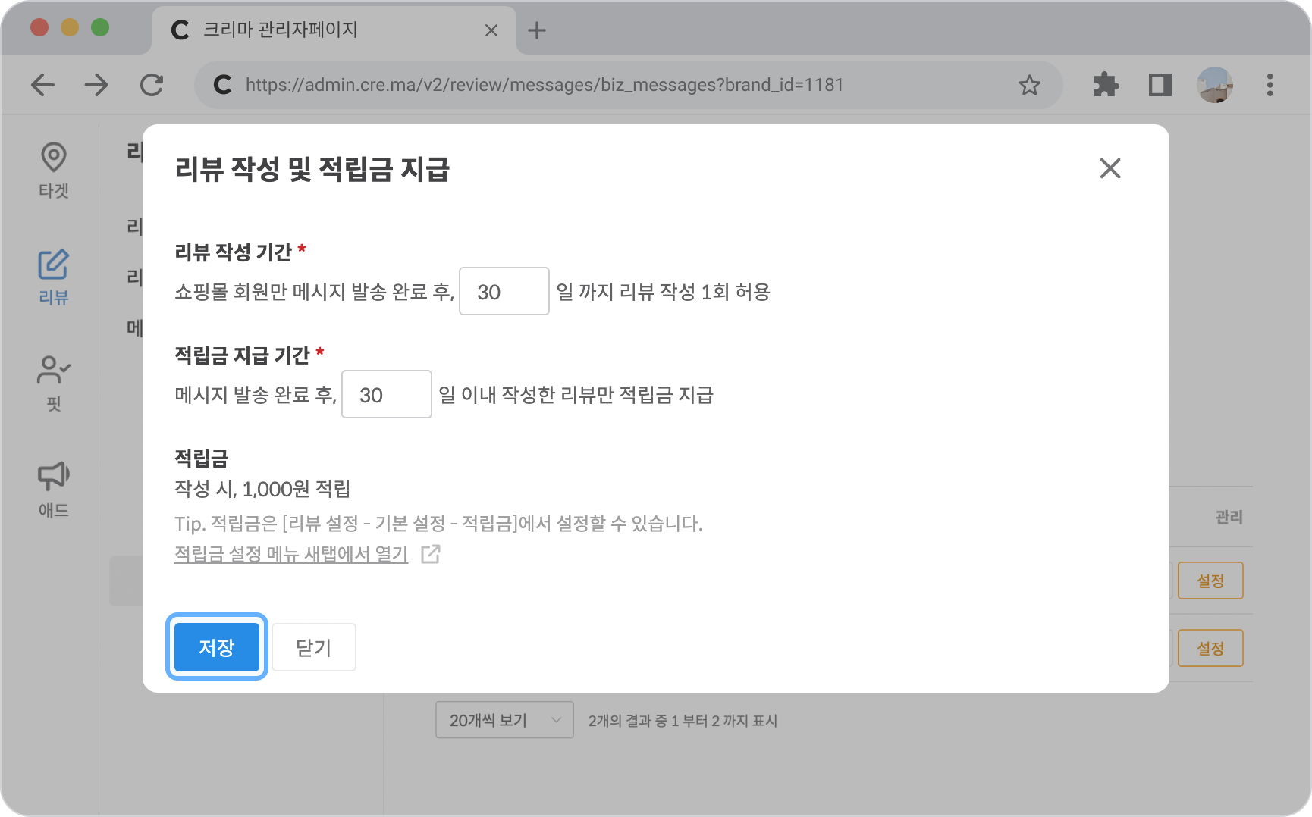Open 적립금 설정 in a new tab via external-link icon
Image resolution: width=1312 pixels, height=817 pixels.
pos(431,555)
